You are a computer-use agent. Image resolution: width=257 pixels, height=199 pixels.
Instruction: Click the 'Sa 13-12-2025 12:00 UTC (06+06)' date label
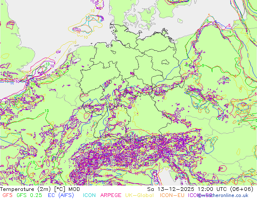[x=200, y=189]
